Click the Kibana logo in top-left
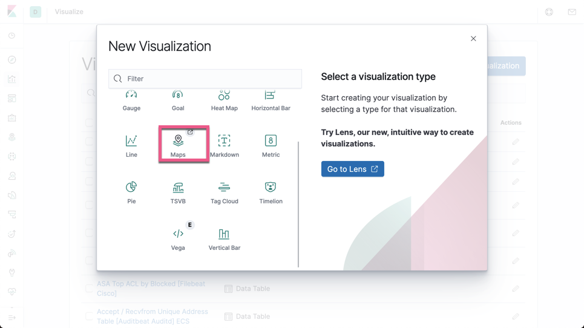 [x=12, y=11]
